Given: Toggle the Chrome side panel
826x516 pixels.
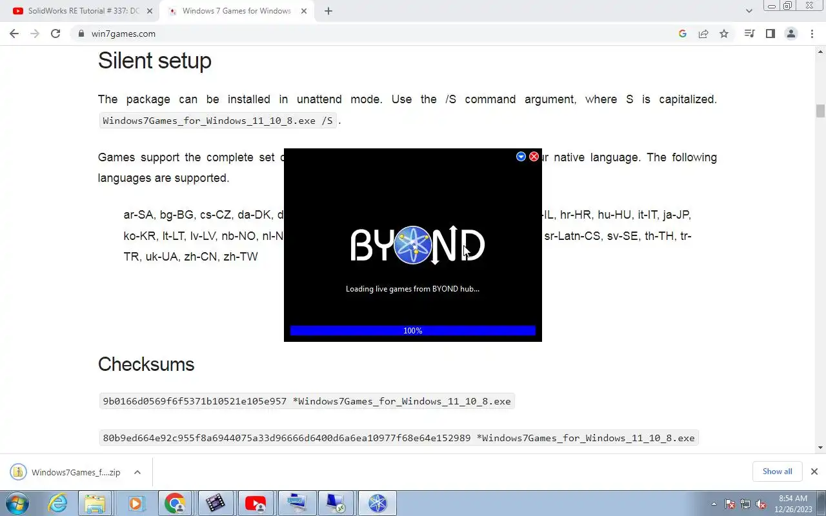Looking at the screenshot, I should [x=770, y=34].
